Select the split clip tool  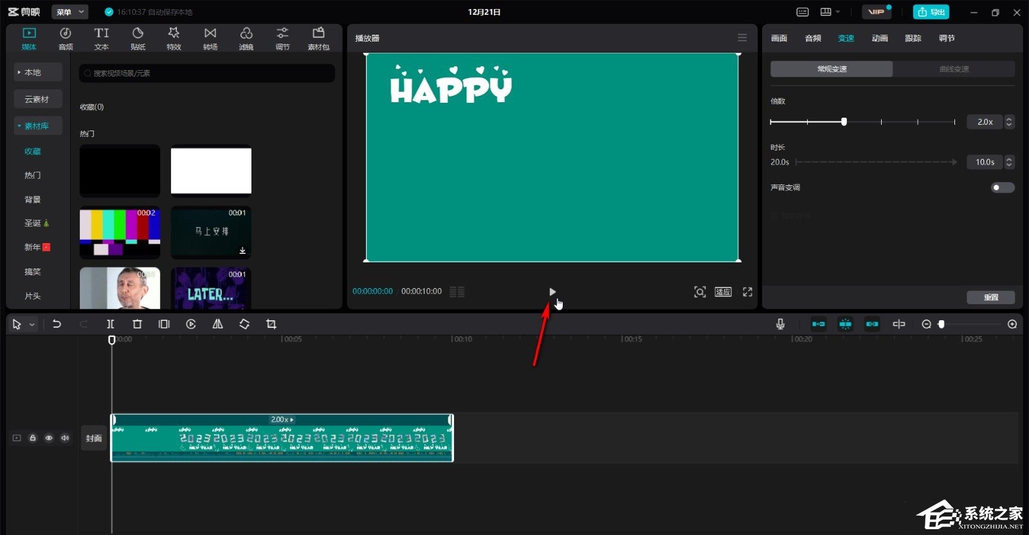111,324
